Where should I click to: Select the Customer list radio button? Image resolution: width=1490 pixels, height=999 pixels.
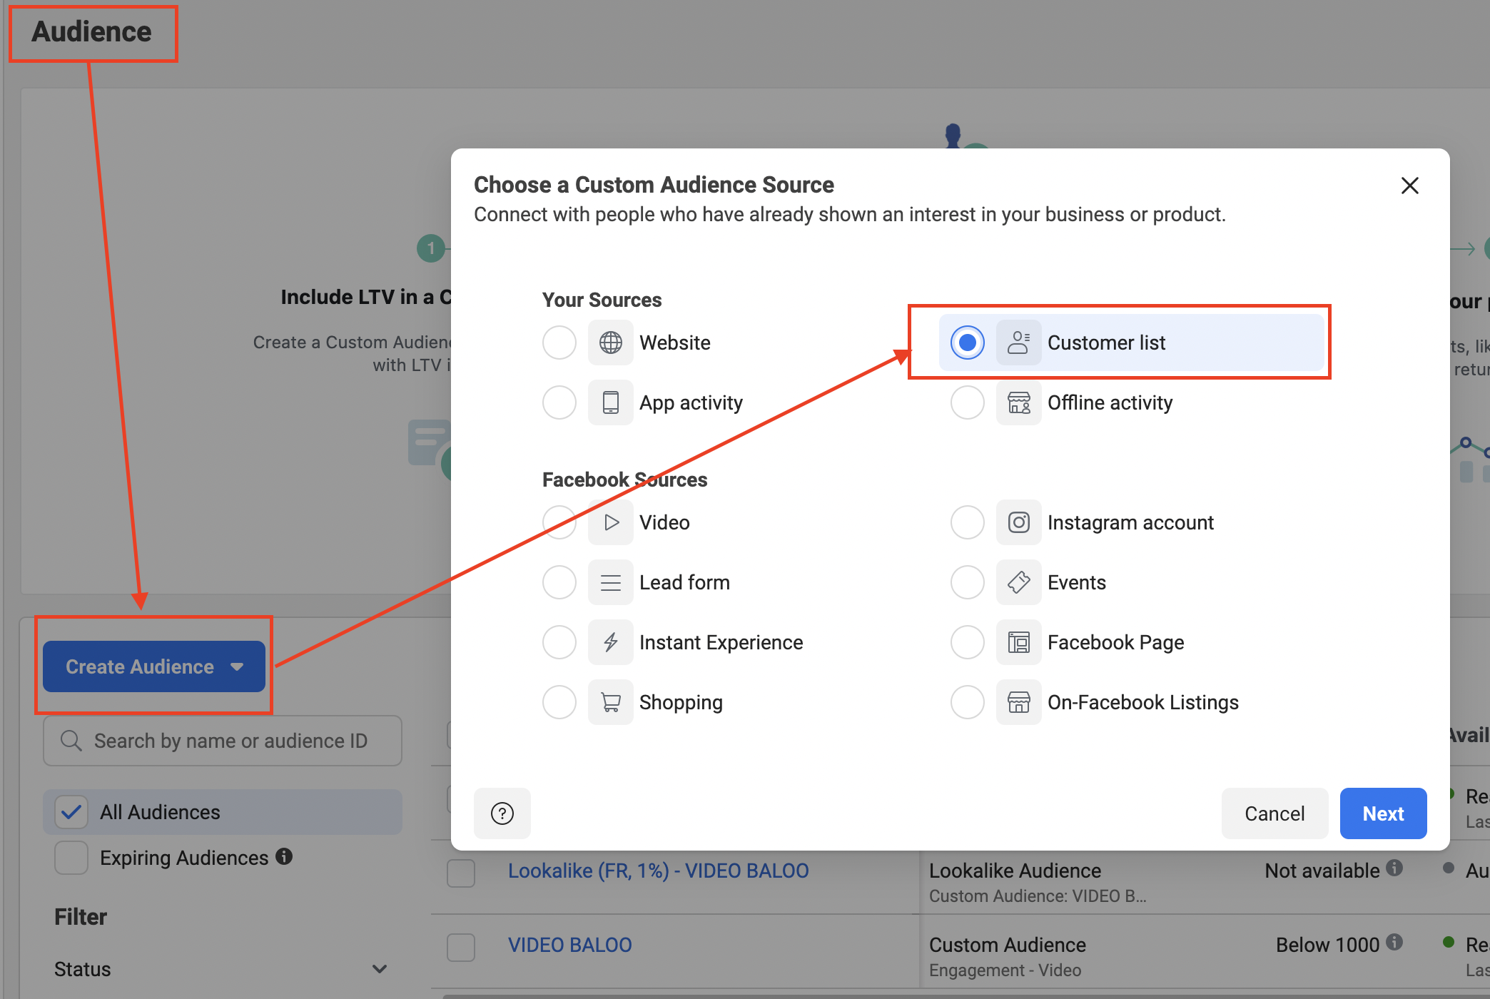click(x=968, y=343)
